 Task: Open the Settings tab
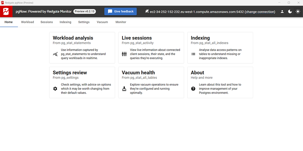pos(84,22)
